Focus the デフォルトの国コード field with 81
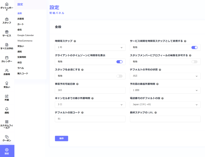 pos(90,119)
